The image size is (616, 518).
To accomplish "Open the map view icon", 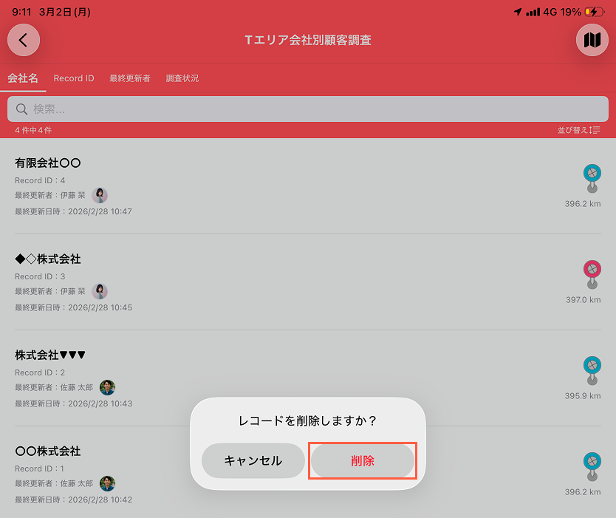I will (x=592, y=40).
